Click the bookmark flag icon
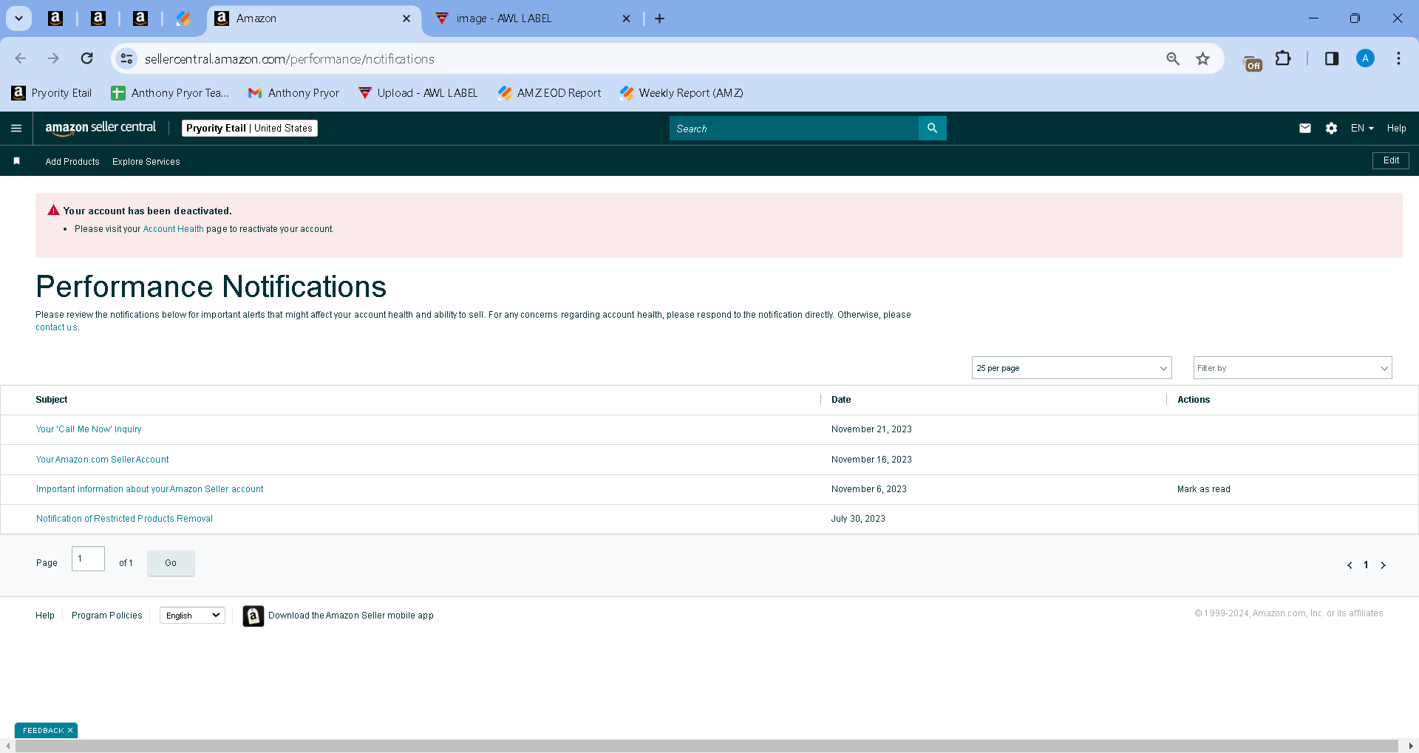 (17, 161)
